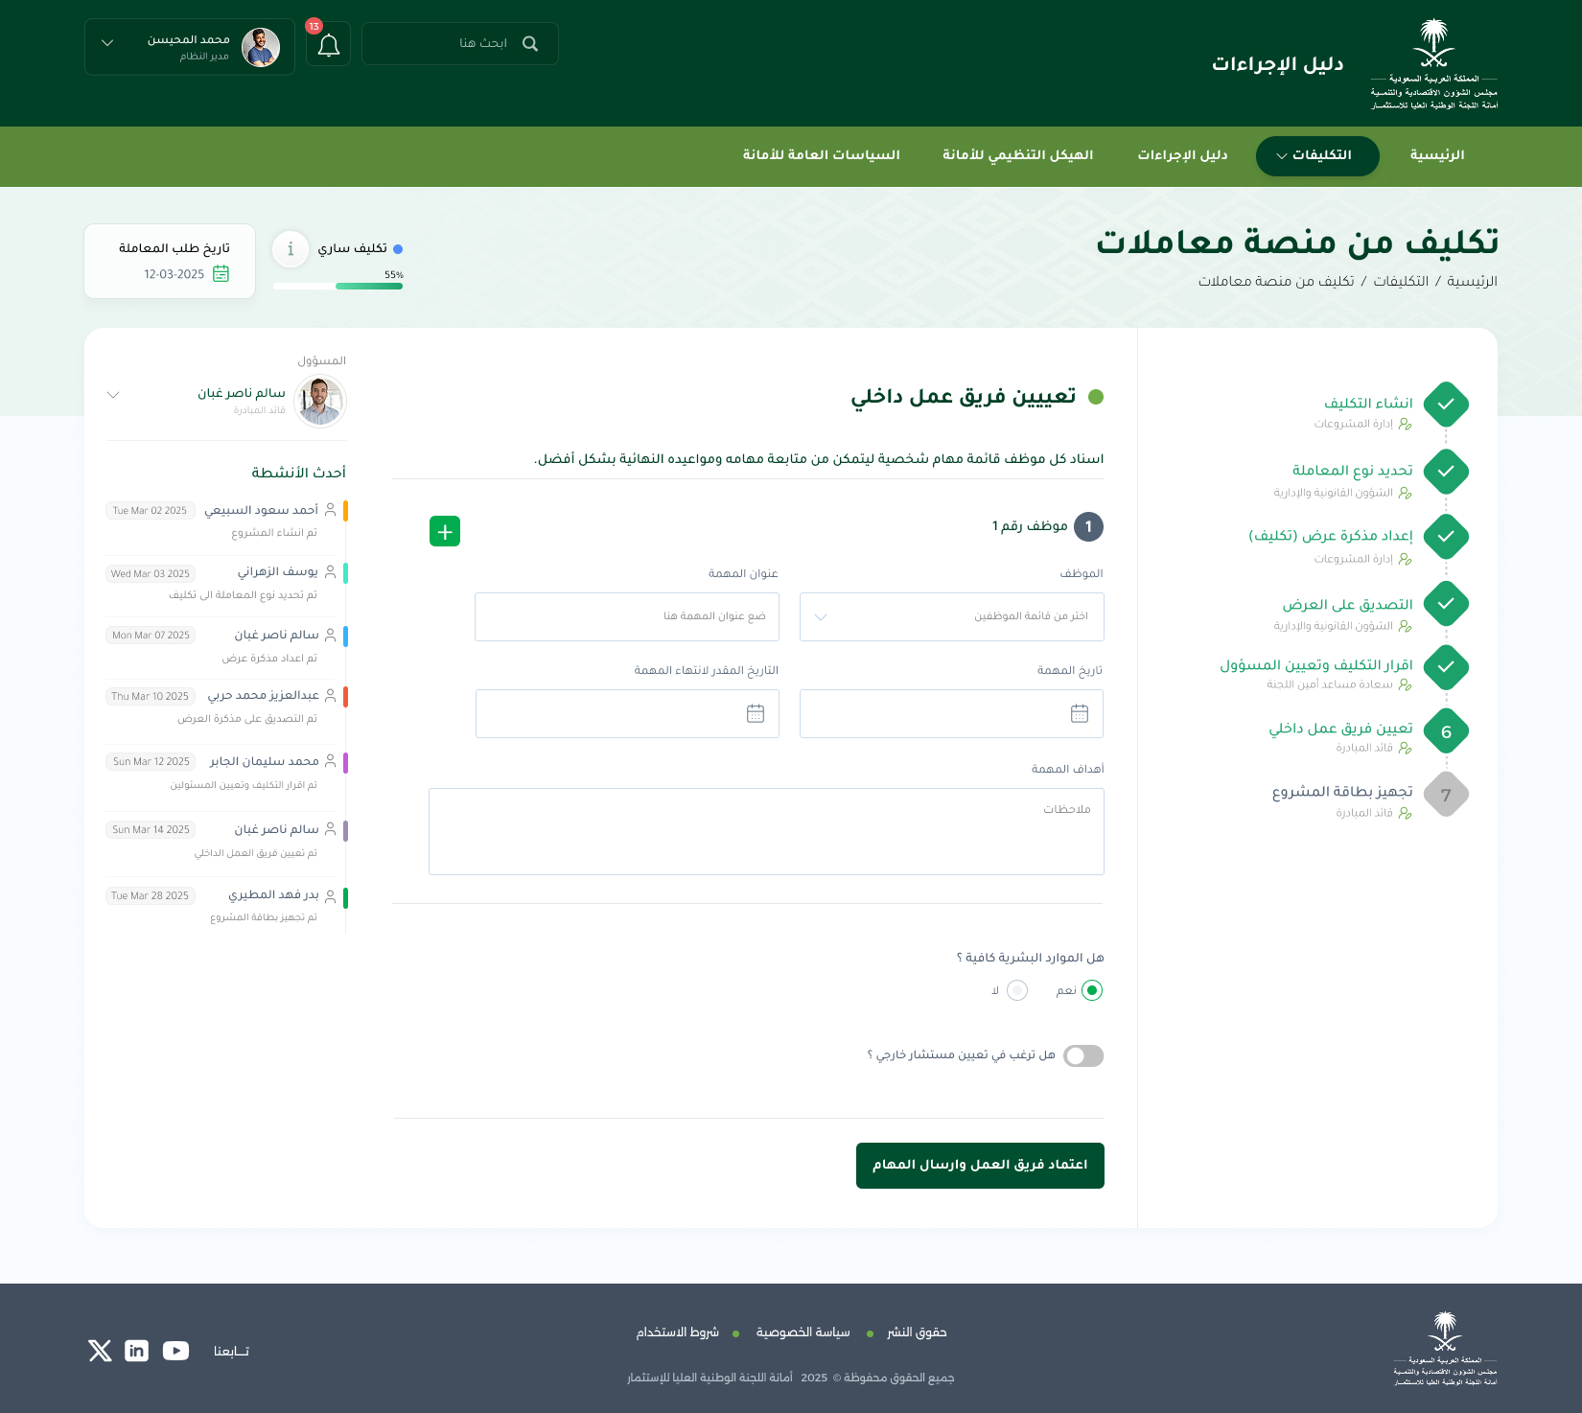Click step 7 badge تجهيز بطاقة المشروع
Image resolution: width=1582 pixels, height=1413 pixels.
[1446, 795]
